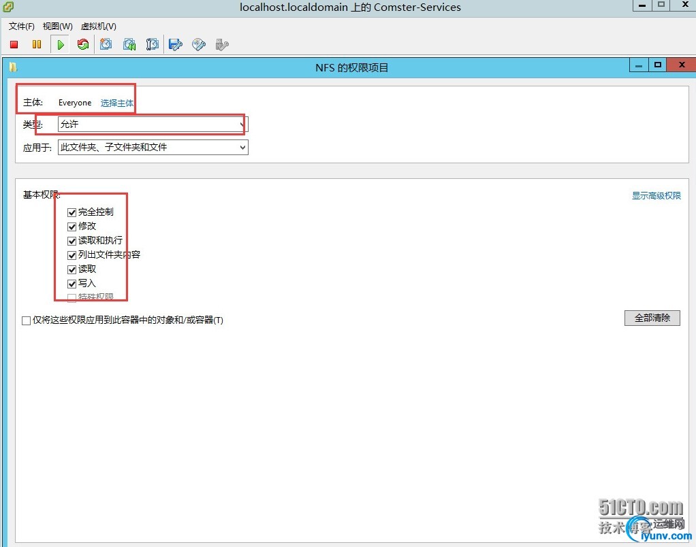
Task: Open the 虚拟机(V) menu
Action: (x=99, y=26)
